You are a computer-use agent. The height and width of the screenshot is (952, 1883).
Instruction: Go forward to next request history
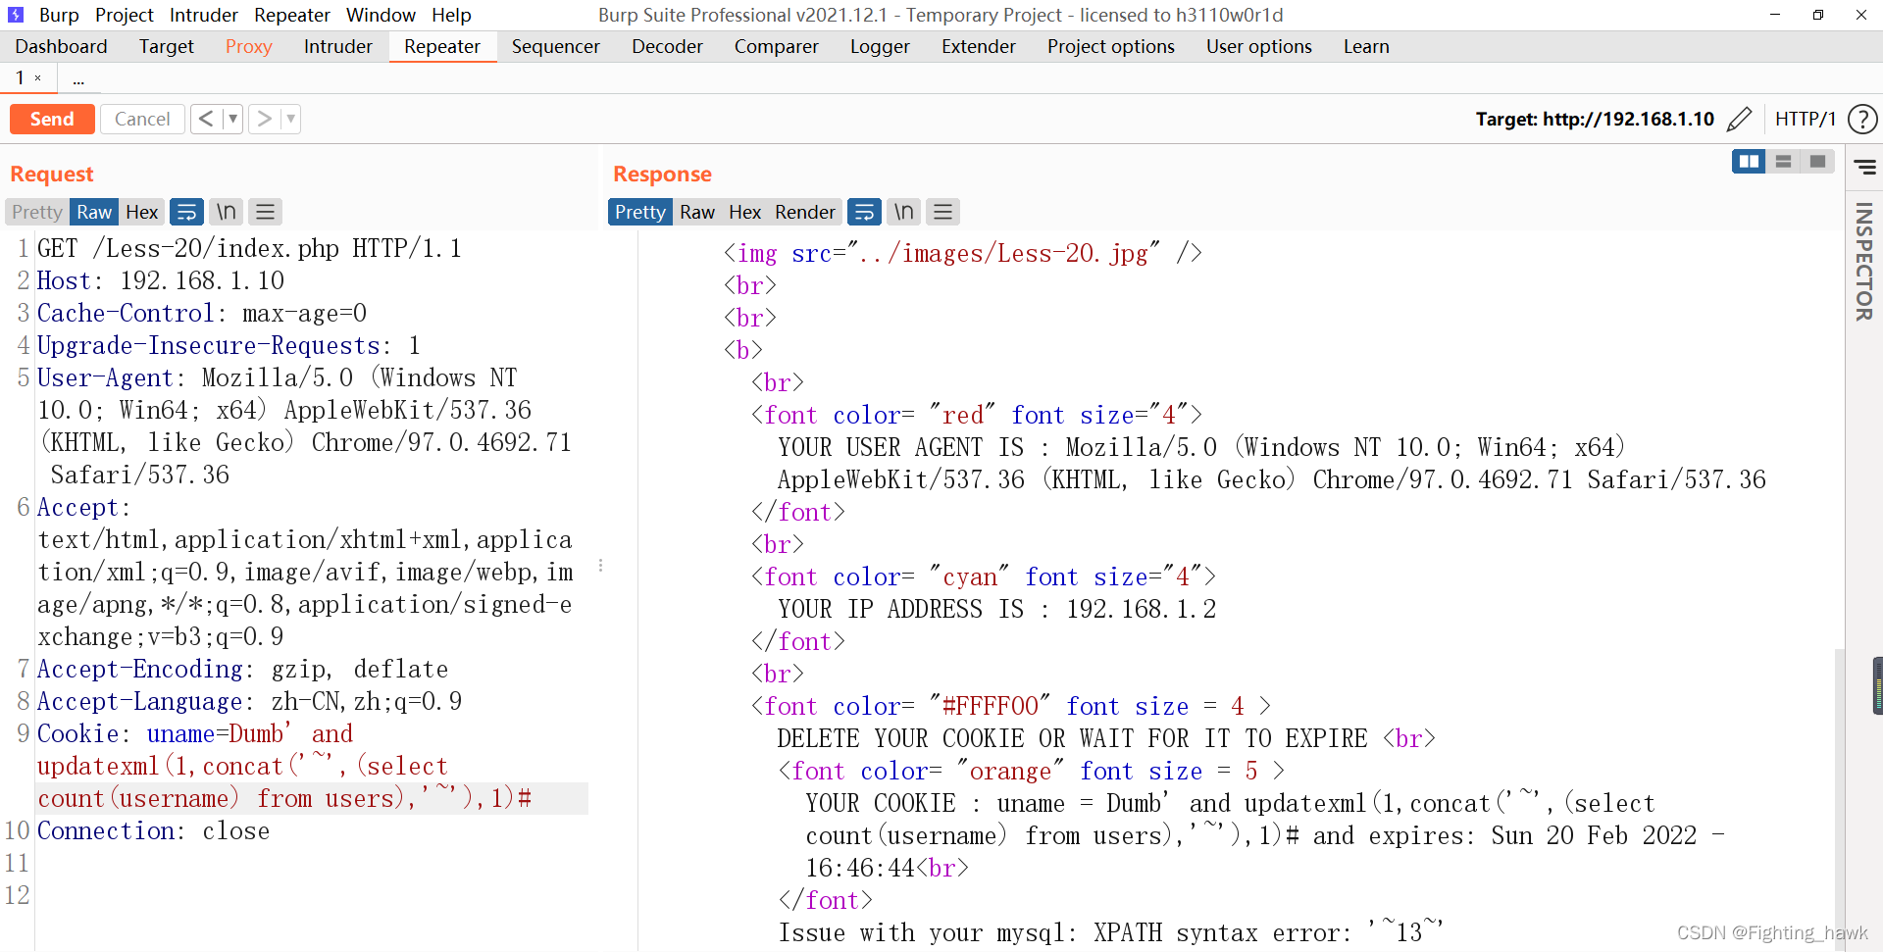(x=264, y=120)
